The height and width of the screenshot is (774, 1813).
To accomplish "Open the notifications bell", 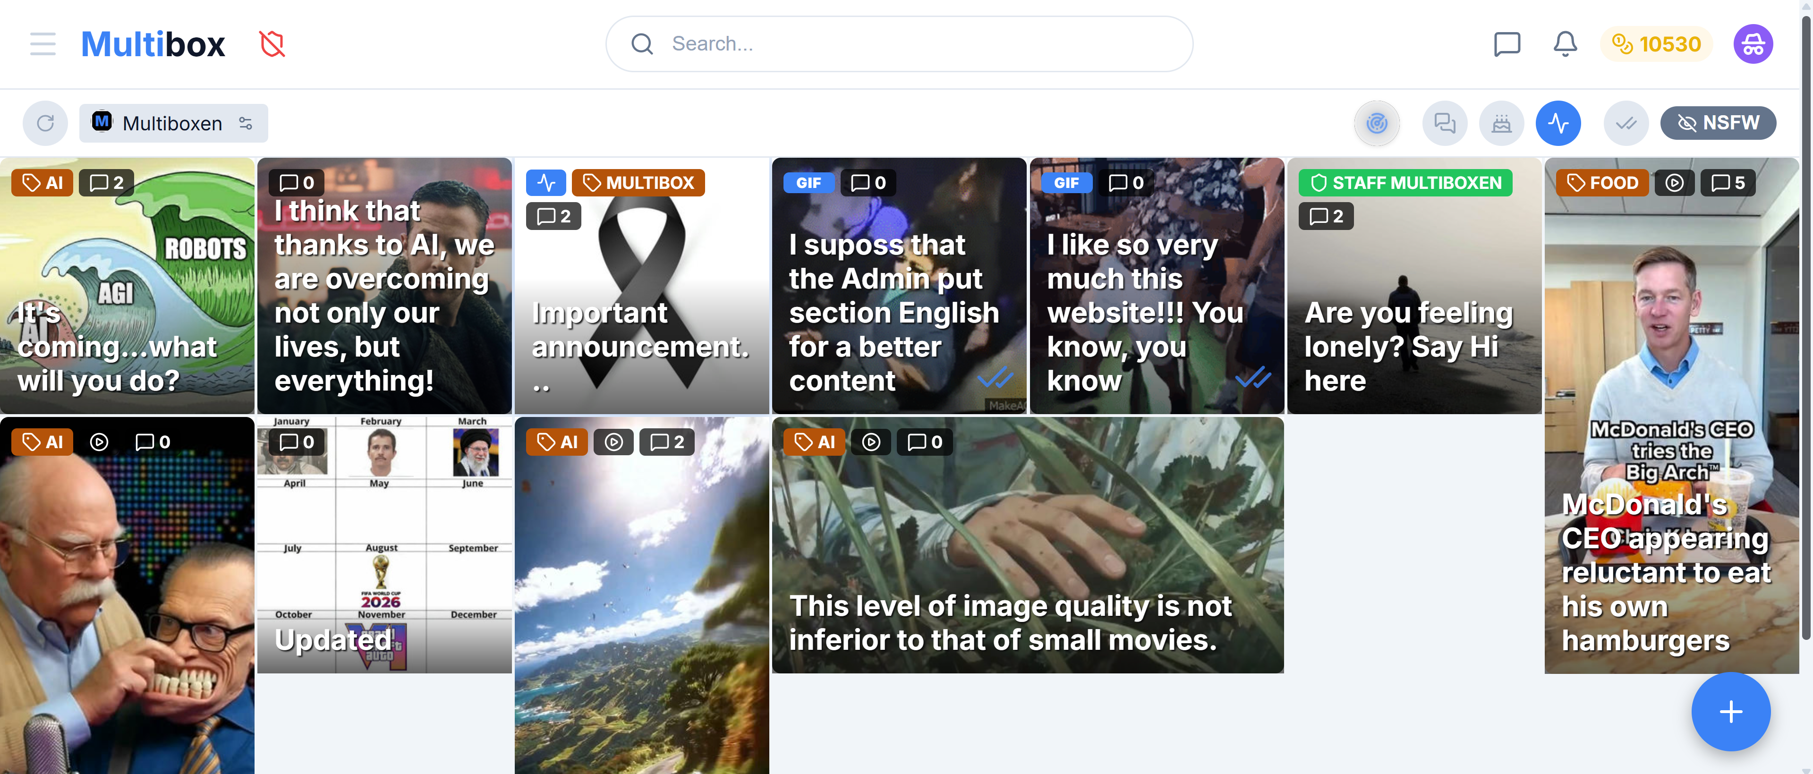I will pos(1565,43).
